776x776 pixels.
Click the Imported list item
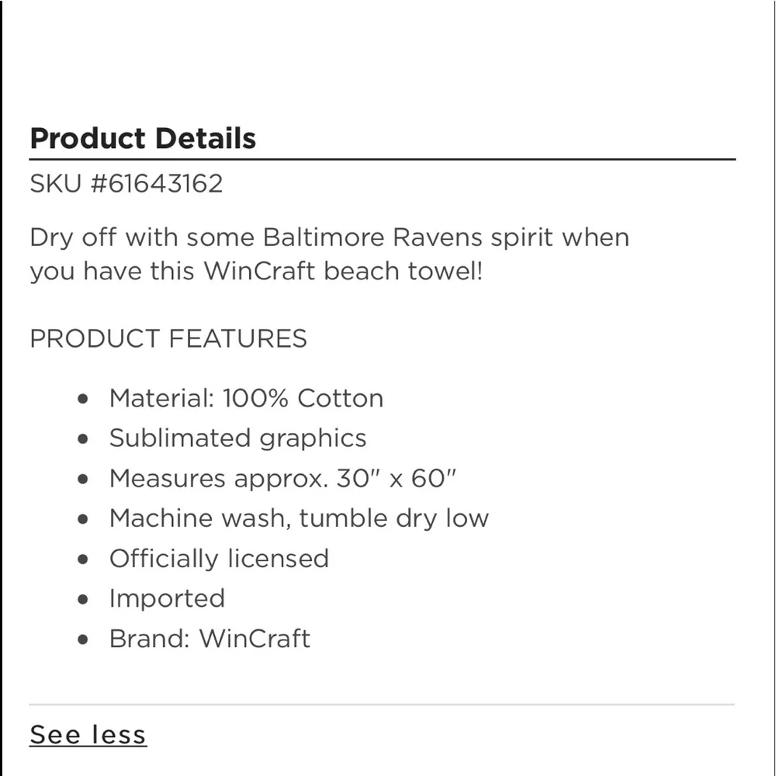[167, 598]
